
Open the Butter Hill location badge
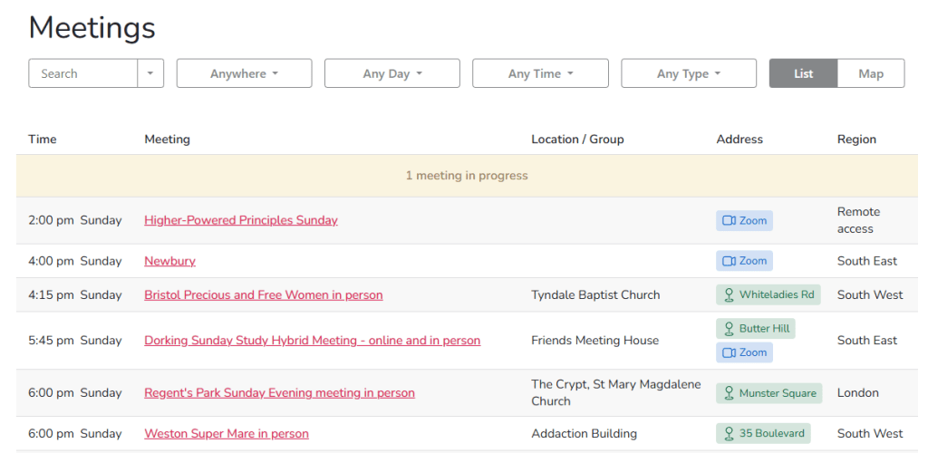click(x=755, y=328)
